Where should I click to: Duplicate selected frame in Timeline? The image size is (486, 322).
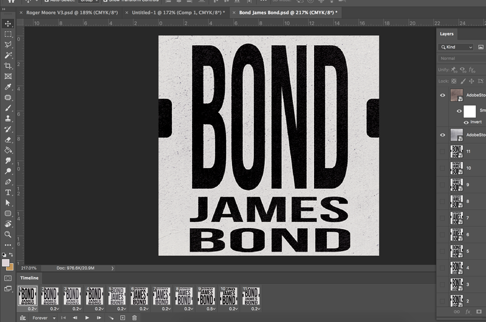[123, 318]
